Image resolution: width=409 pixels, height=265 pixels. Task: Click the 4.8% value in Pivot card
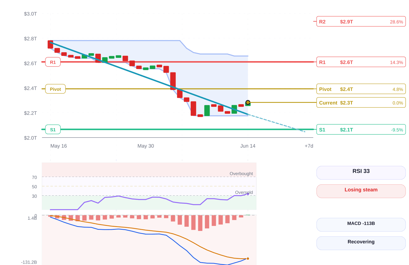[x=398, y=89]
